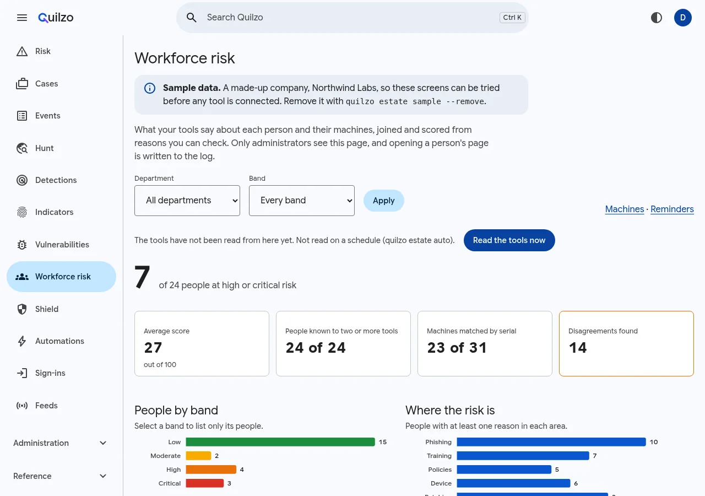The image size is (705, 496).
Task: Click the Cases briefcase icon
Action: coord(22,84)
